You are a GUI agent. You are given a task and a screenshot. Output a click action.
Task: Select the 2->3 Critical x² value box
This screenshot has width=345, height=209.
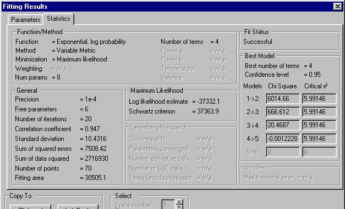click(x=319, y=112)
